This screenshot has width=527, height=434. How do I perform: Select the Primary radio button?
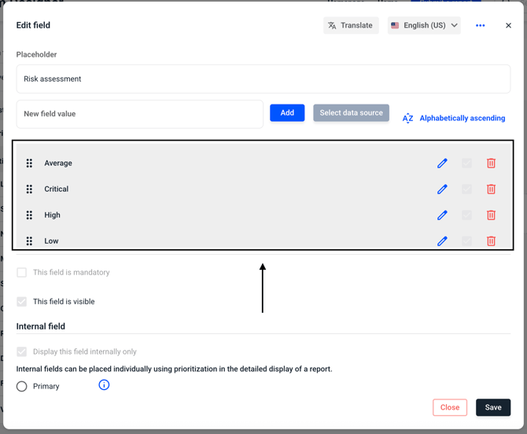click(22, 387)
